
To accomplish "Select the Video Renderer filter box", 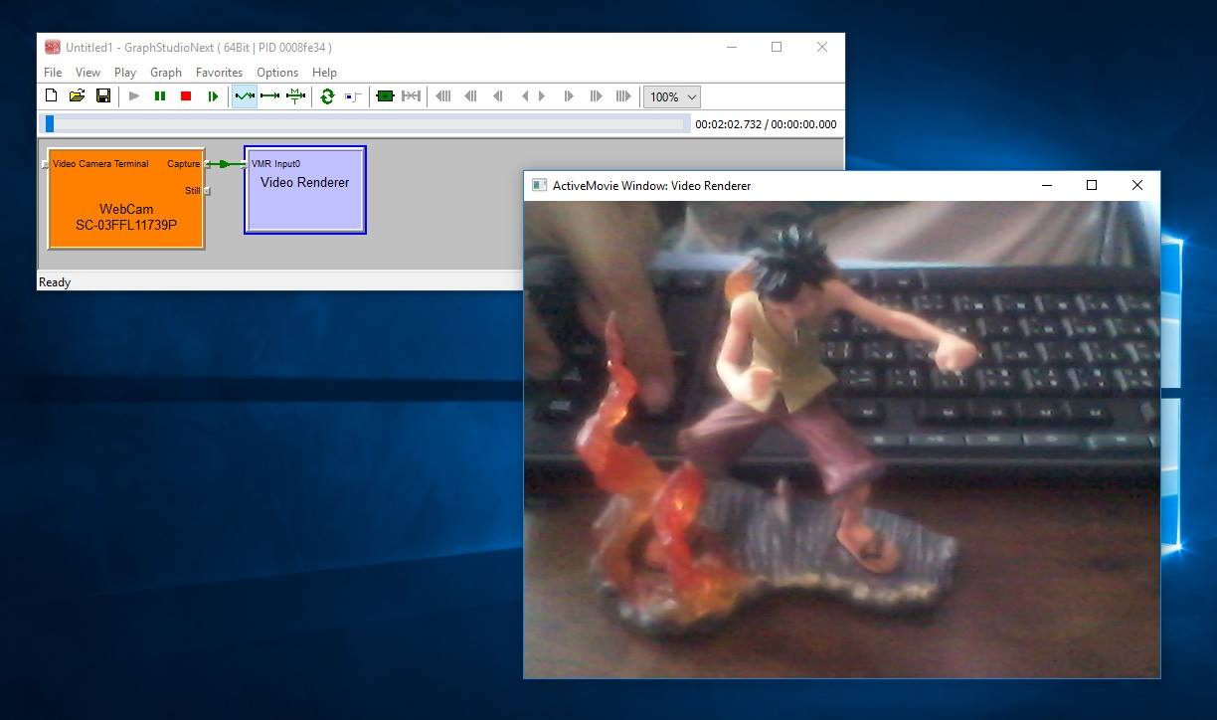I will pos(305,190).
